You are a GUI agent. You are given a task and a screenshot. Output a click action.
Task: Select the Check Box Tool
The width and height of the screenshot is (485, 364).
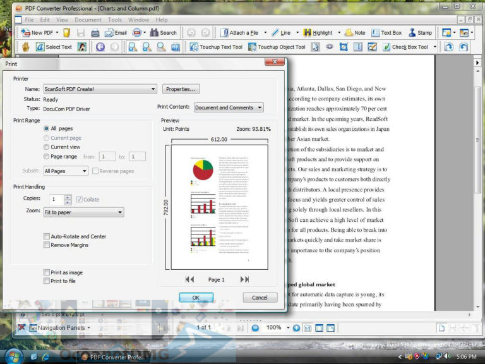point(405,47)
